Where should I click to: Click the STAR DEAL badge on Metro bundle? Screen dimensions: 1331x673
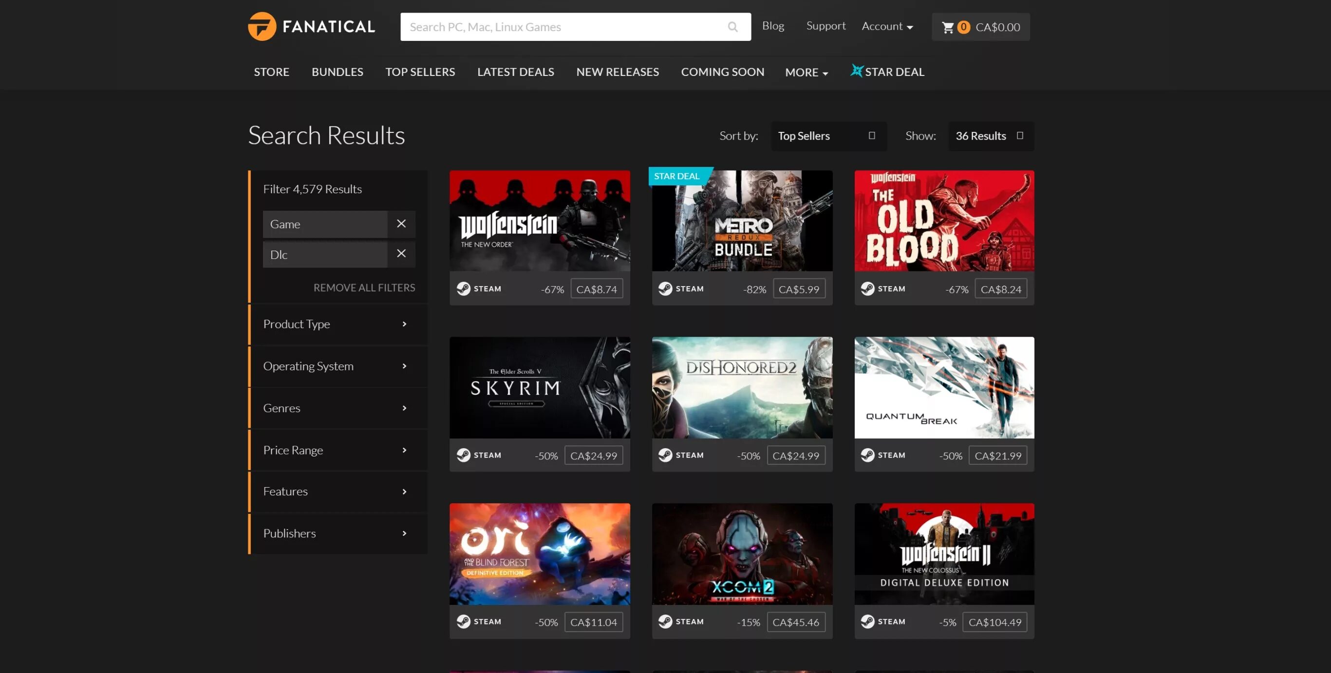pyautogui.click(x=676, y=176)
